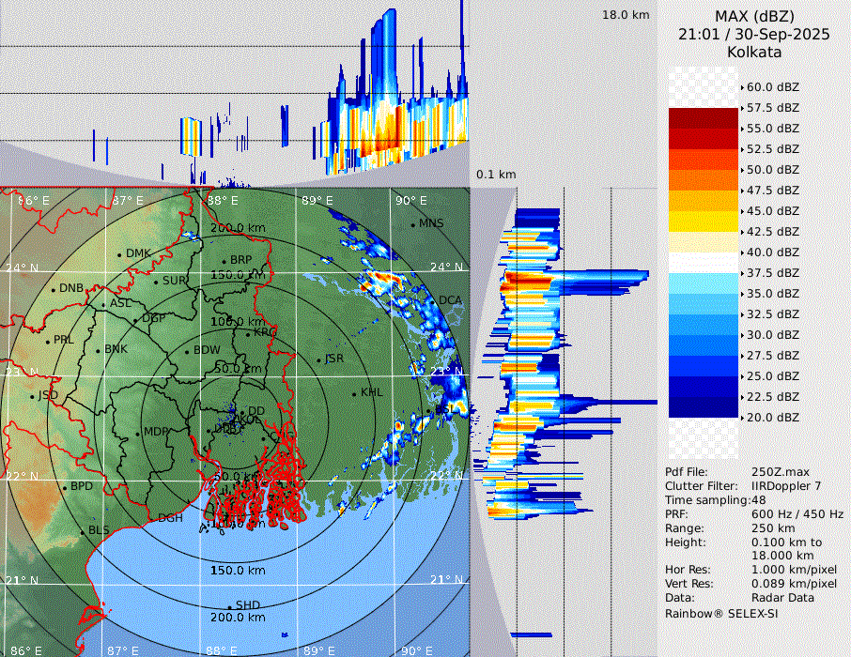Image resolution: width=851 pixels, height=657 pixels.
Task: Click the BPD station marker
Action: tap(65, 488)
